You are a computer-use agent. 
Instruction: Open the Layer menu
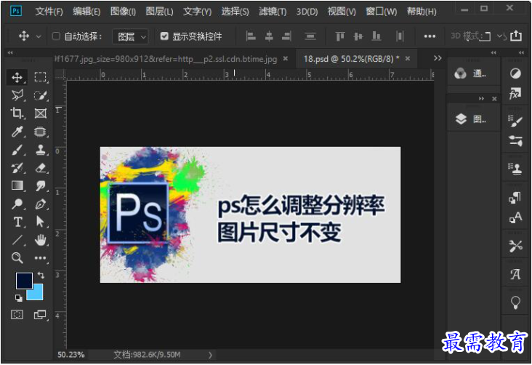tap(159, 12)
